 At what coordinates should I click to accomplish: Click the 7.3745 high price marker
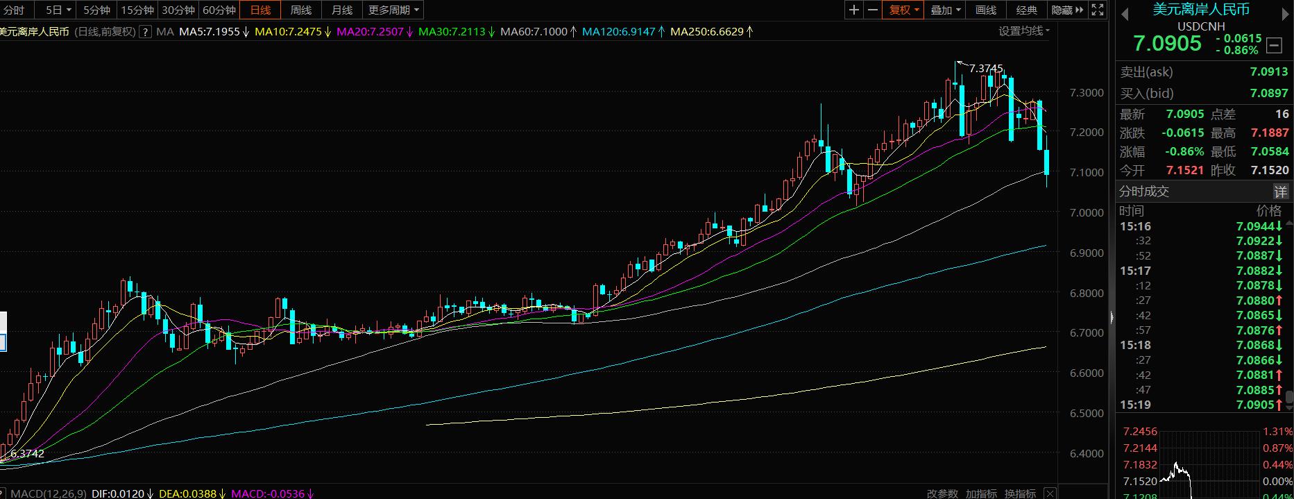[985, 68]
